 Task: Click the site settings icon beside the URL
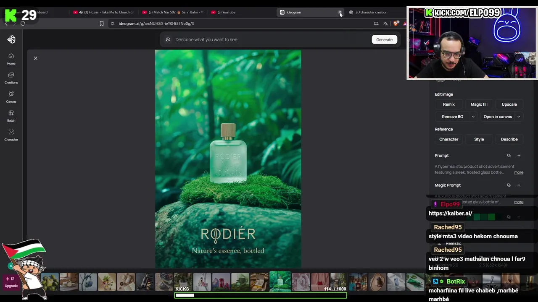113,23
